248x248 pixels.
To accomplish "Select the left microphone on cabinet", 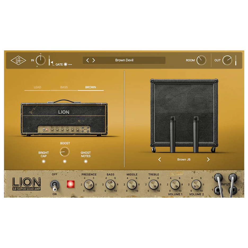I will point(172,134).
